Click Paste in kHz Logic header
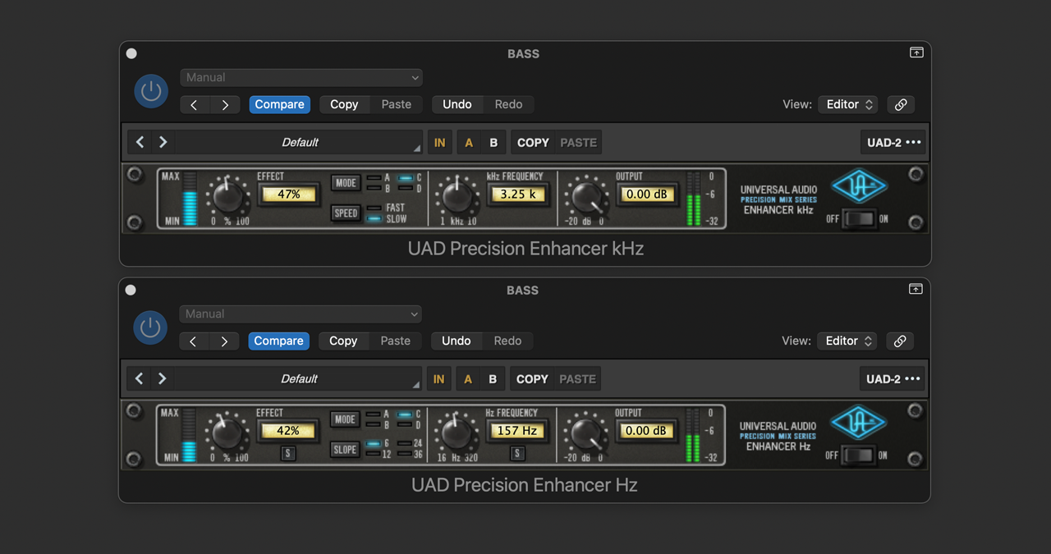Image resolution: width=1051 pixels, height=554 pixels. click(x=397, y=104)
